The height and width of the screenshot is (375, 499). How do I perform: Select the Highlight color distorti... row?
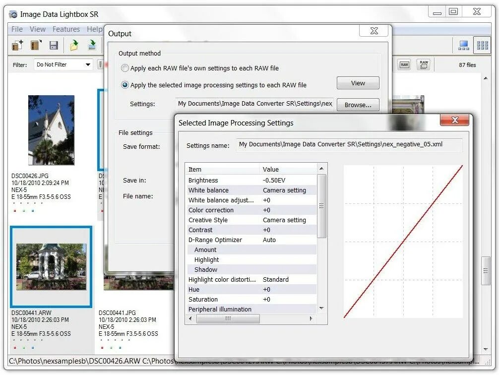(x=251, y=279)
